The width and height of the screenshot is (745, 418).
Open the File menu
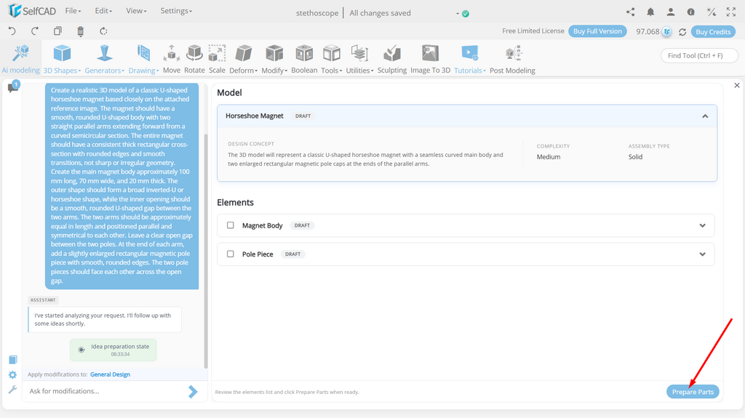click(x=73, y=10)
